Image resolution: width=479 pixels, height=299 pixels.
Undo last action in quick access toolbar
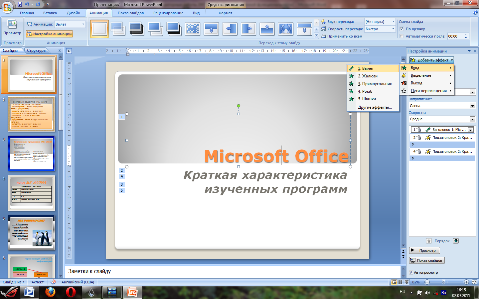[27, 4]
